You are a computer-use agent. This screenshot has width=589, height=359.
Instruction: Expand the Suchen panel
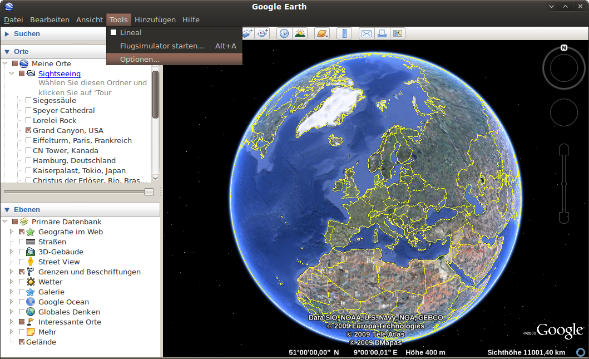point(7,34)
